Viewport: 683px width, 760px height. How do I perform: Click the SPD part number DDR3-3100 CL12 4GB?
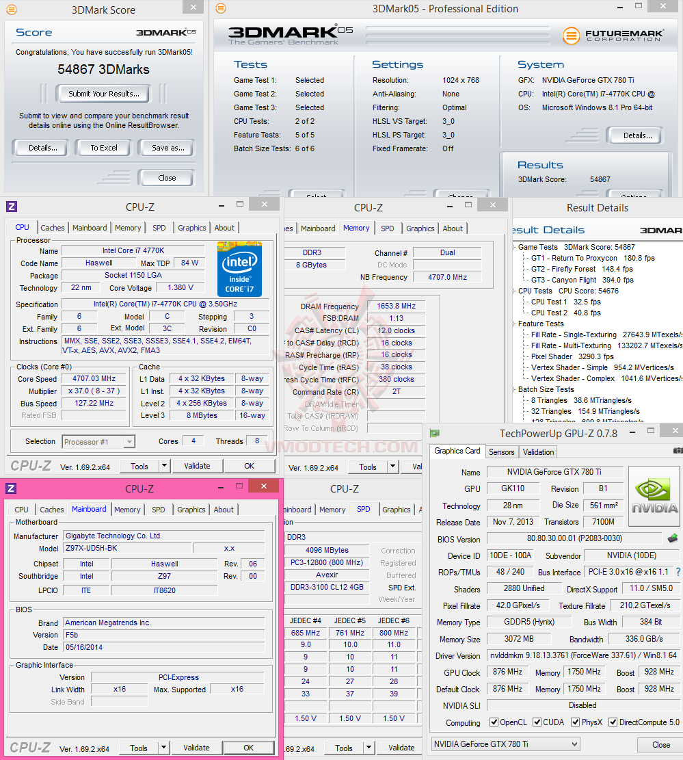pyautogui.click(x=327, y=587)
